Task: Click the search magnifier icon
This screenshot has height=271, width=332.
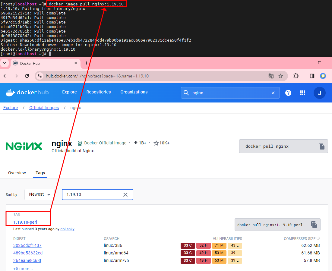Action: pos(186,93)
